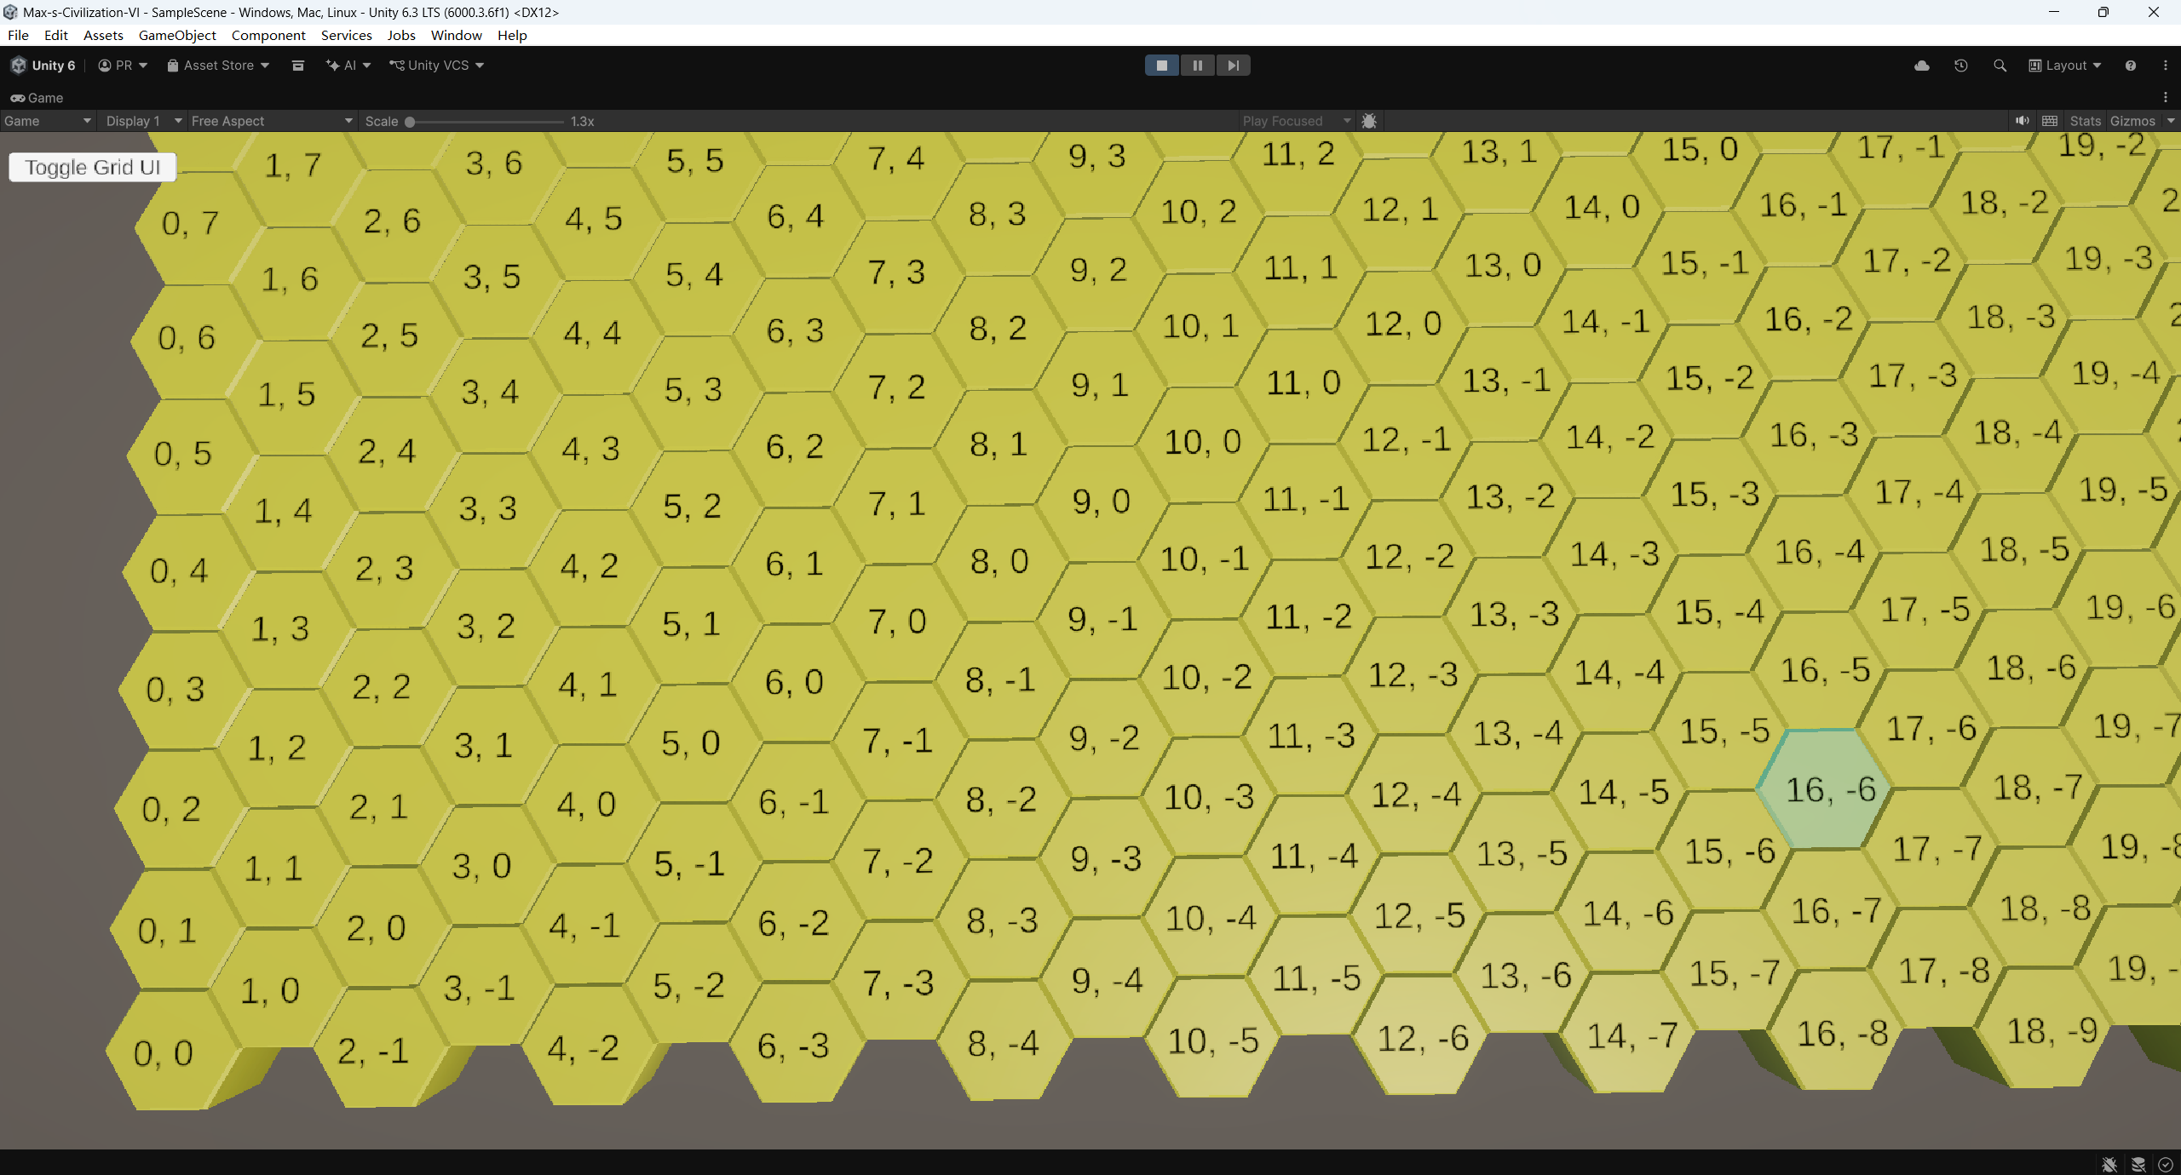The height and width of the screenshot is (1175, 2181).
Task: Select the highlighted hex tile 16, -6
Action: (x=1823, y=792)
